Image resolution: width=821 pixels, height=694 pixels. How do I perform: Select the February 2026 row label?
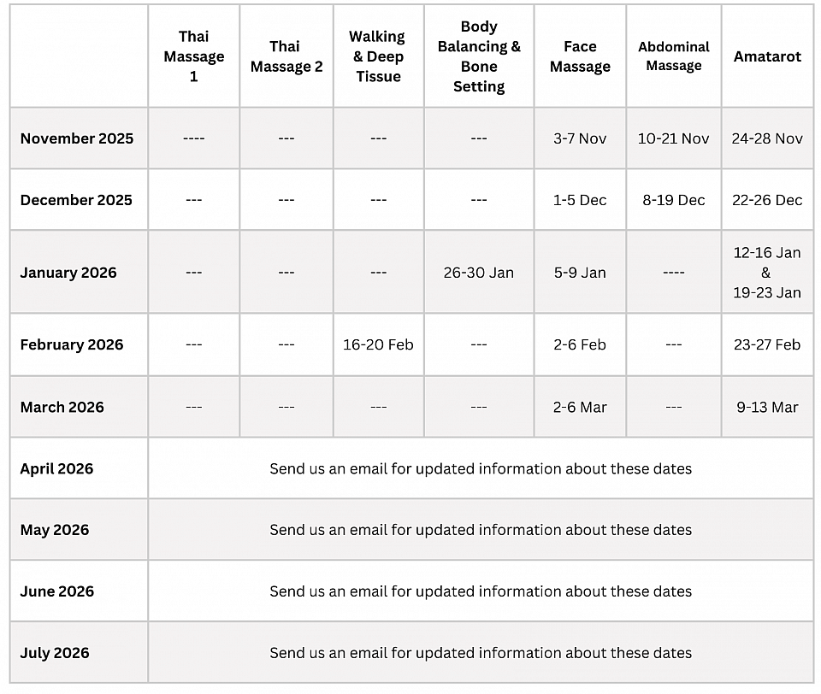[72, 344]
